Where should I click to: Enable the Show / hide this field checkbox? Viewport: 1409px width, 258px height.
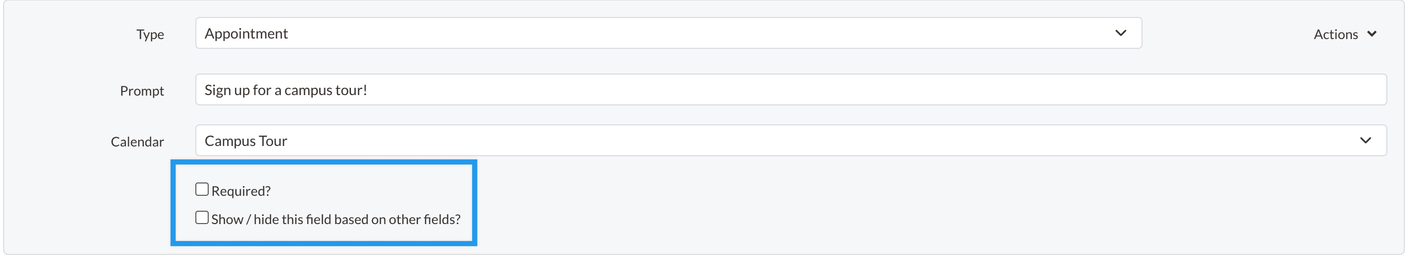[x=202, y=217]
